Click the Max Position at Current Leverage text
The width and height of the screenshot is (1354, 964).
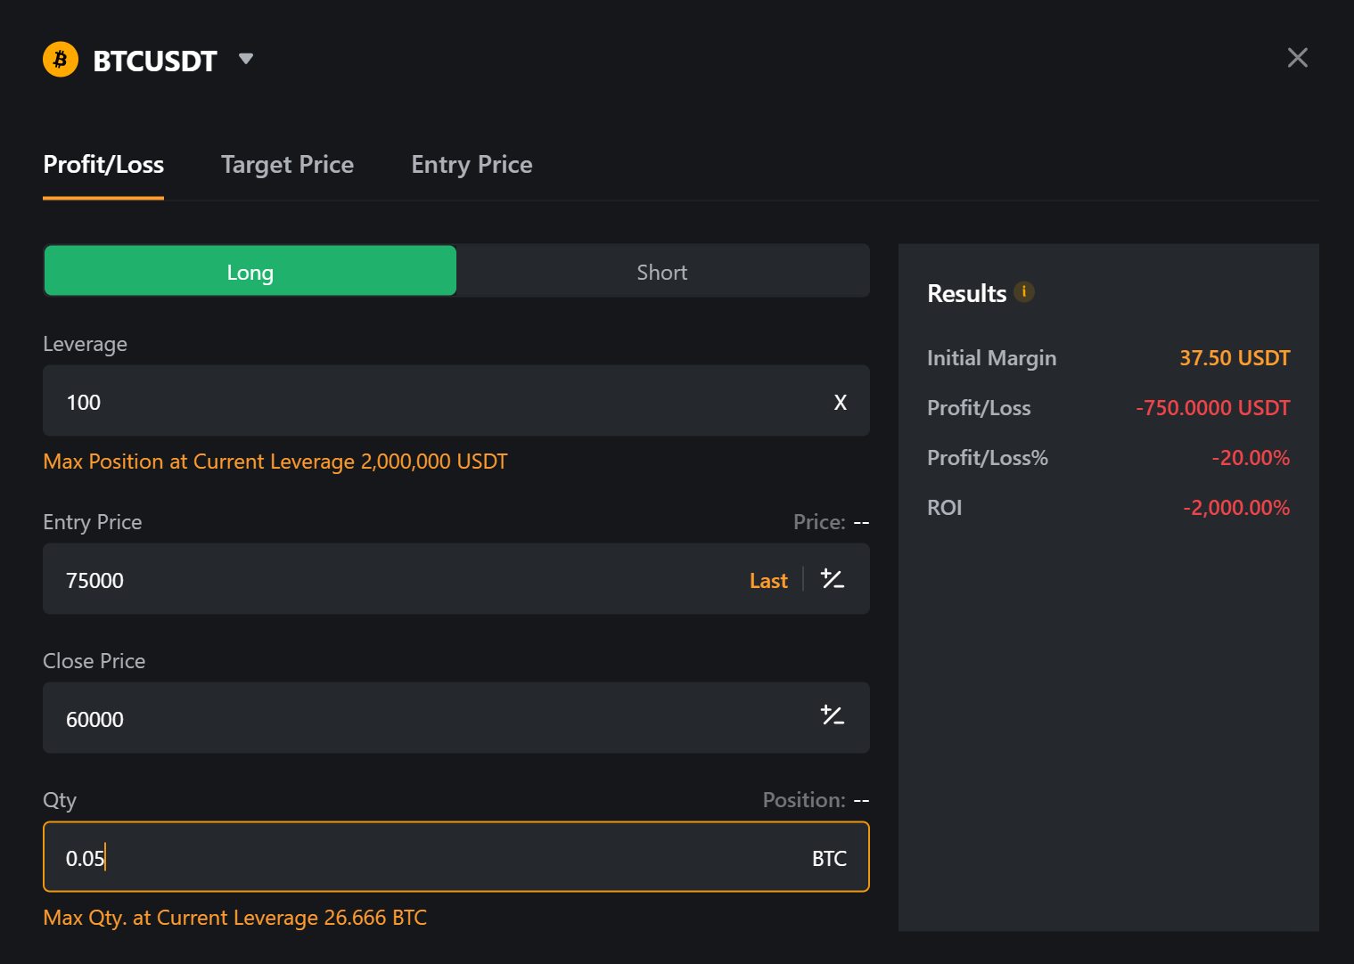click(275, 462)
